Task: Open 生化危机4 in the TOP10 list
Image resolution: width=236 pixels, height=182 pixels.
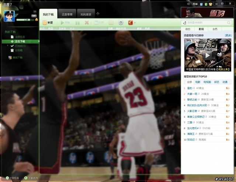Action: point(193,128)
